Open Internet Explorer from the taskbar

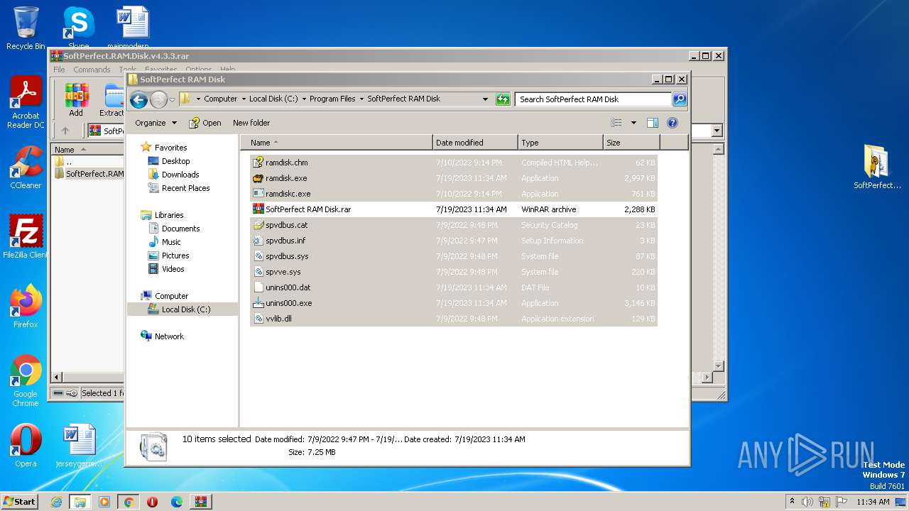(x=57, y=502)
